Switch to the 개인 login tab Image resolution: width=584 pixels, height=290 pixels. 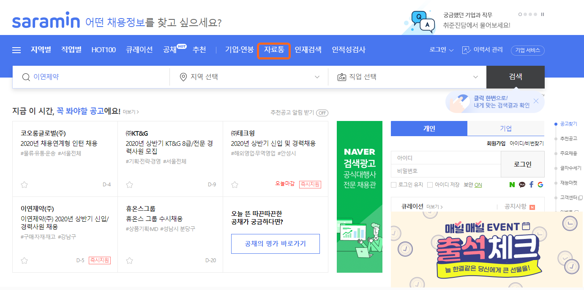coord(429,129)
